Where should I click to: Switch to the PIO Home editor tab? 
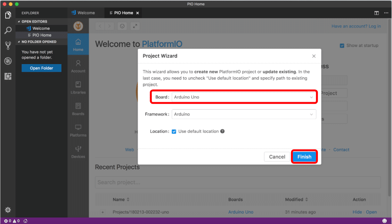(x=123, y=13)
